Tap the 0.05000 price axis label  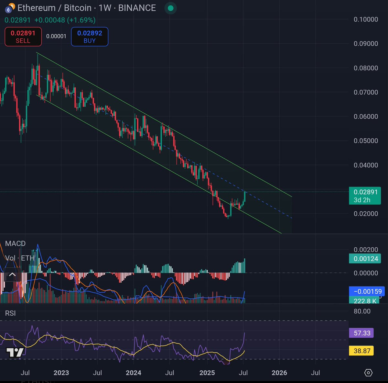coord(366,141)
